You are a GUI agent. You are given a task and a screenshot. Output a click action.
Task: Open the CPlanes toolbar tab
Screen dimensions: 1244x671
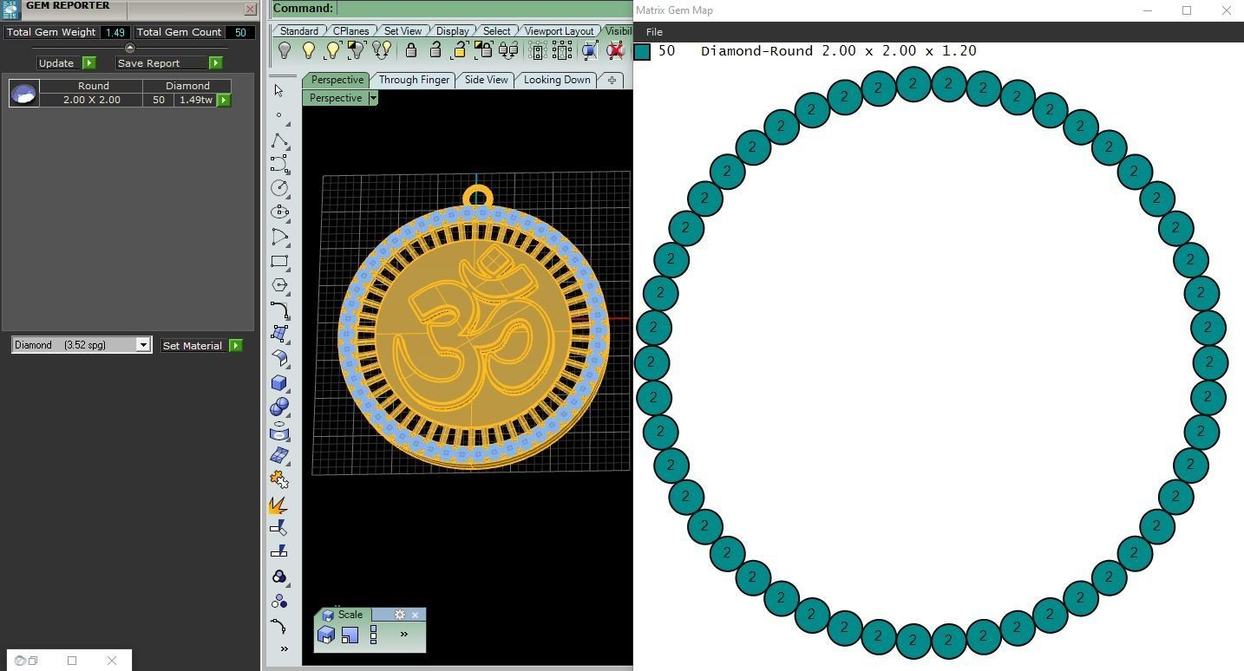pos(350,30)
